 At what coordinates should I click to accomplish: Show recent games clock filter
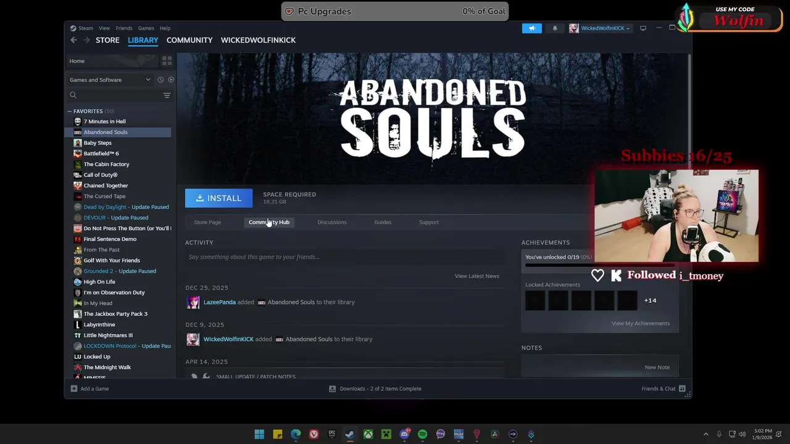(160, 80)
